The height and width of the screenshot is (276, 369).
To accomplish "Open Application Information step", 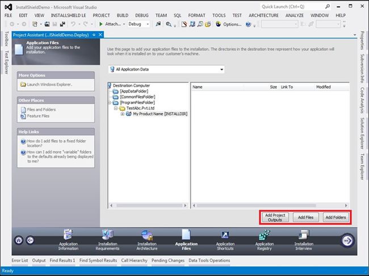I will 68,240.
